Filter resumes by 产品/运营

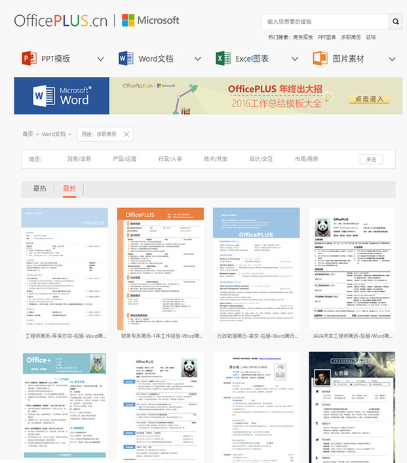coord(125,159)
